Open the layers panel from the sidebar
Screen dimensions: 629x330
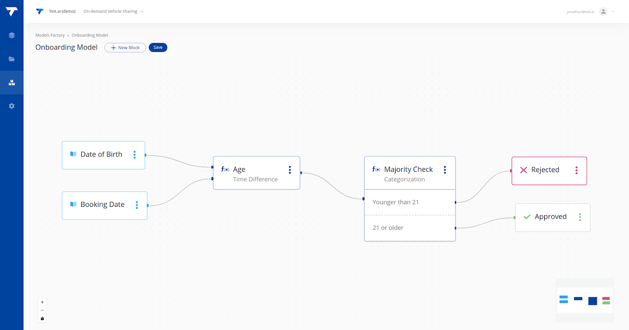[x=11, y=35]
